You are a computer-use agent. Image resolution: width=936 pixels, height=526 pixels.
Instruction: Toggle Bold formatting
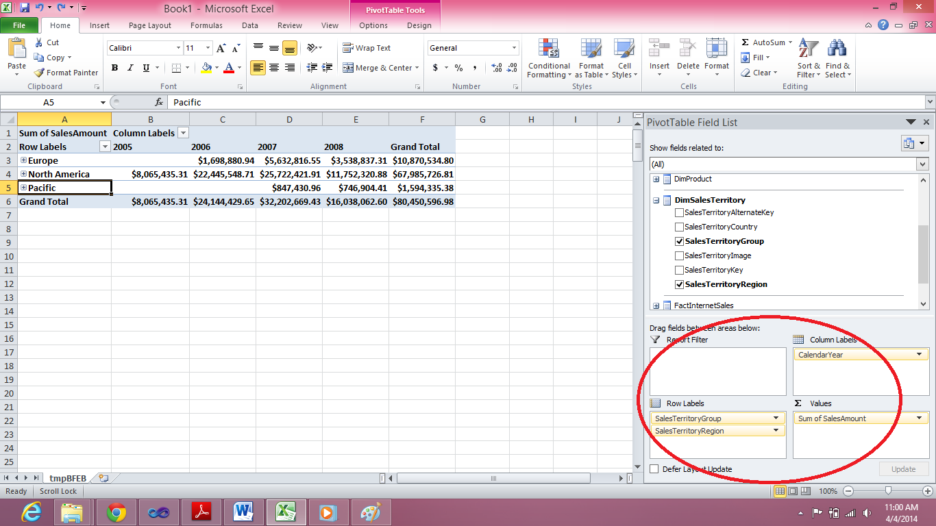[114, 68]
